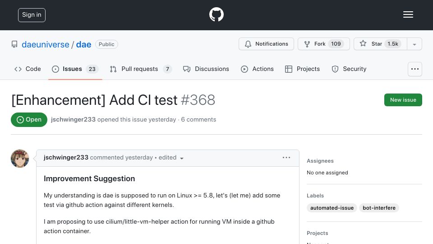Click the '6 comments' text
This screenshot has width=433, height=244.
pos(198,119)
